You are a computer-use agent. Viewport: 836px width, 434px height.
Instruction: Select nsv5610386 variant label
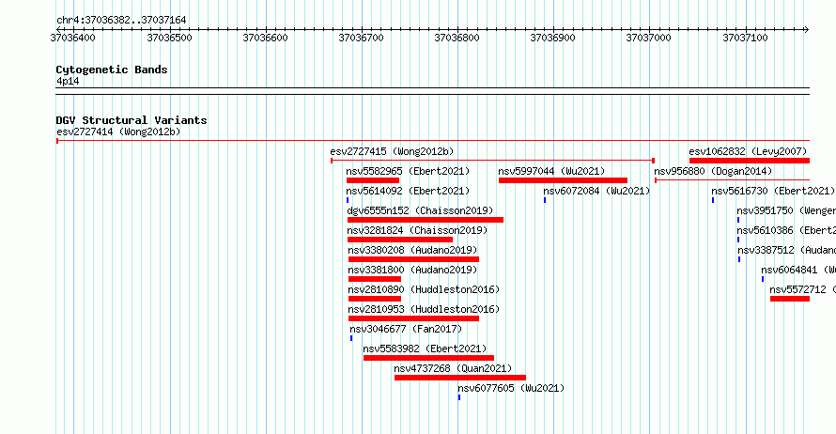(786, 230)
